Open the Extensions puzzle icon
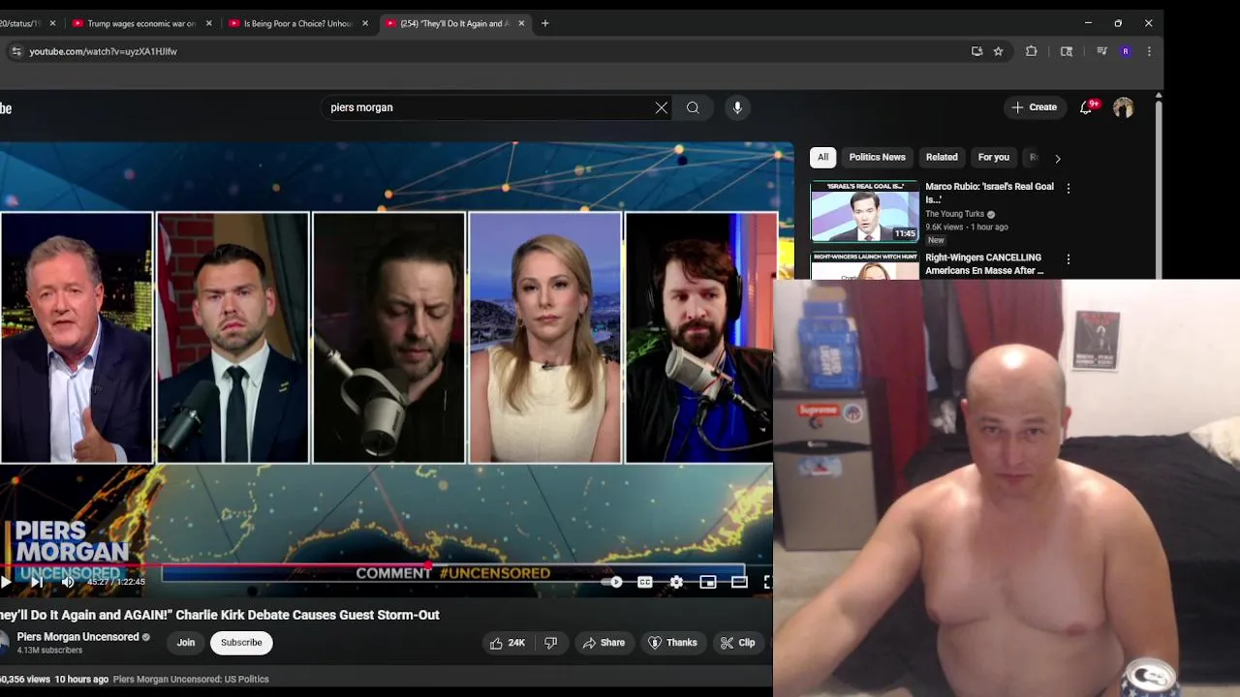This screenshot has width=1240, height=697. [x=1032, y=51]
